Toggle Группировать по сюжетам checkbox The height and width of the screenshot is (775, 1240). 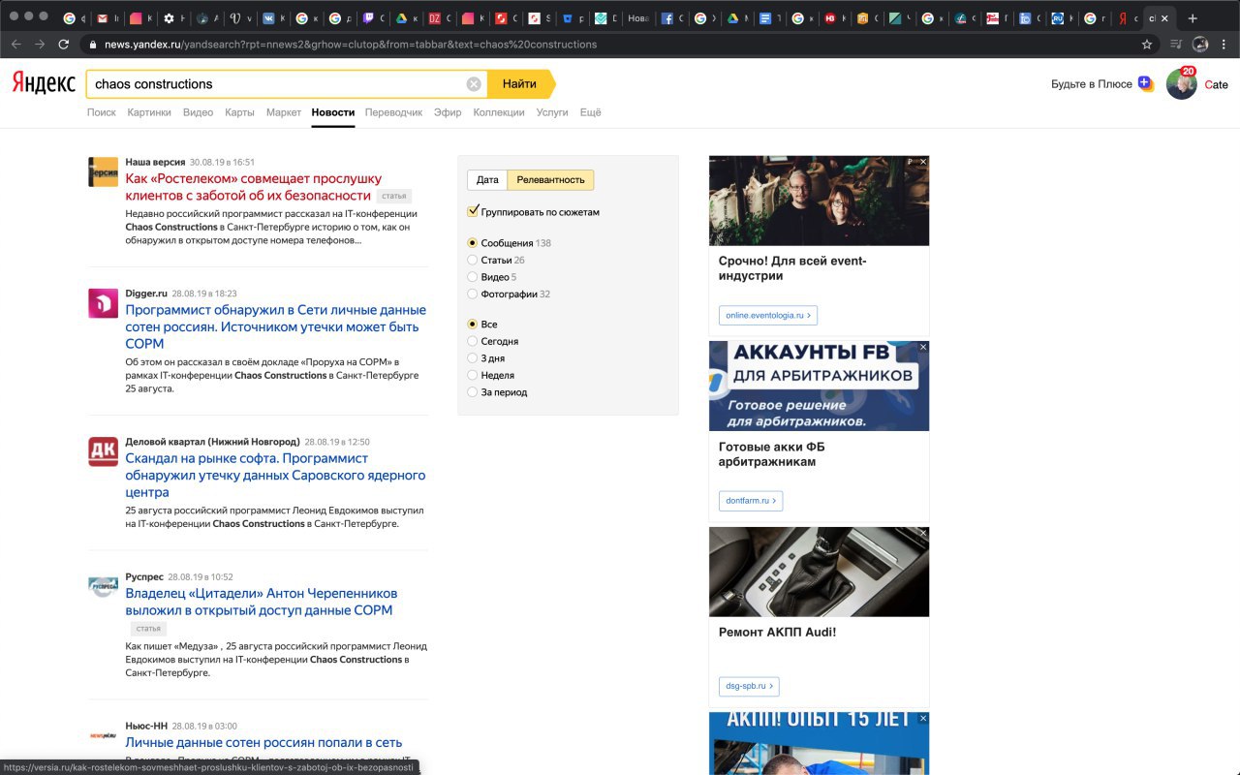474,211
